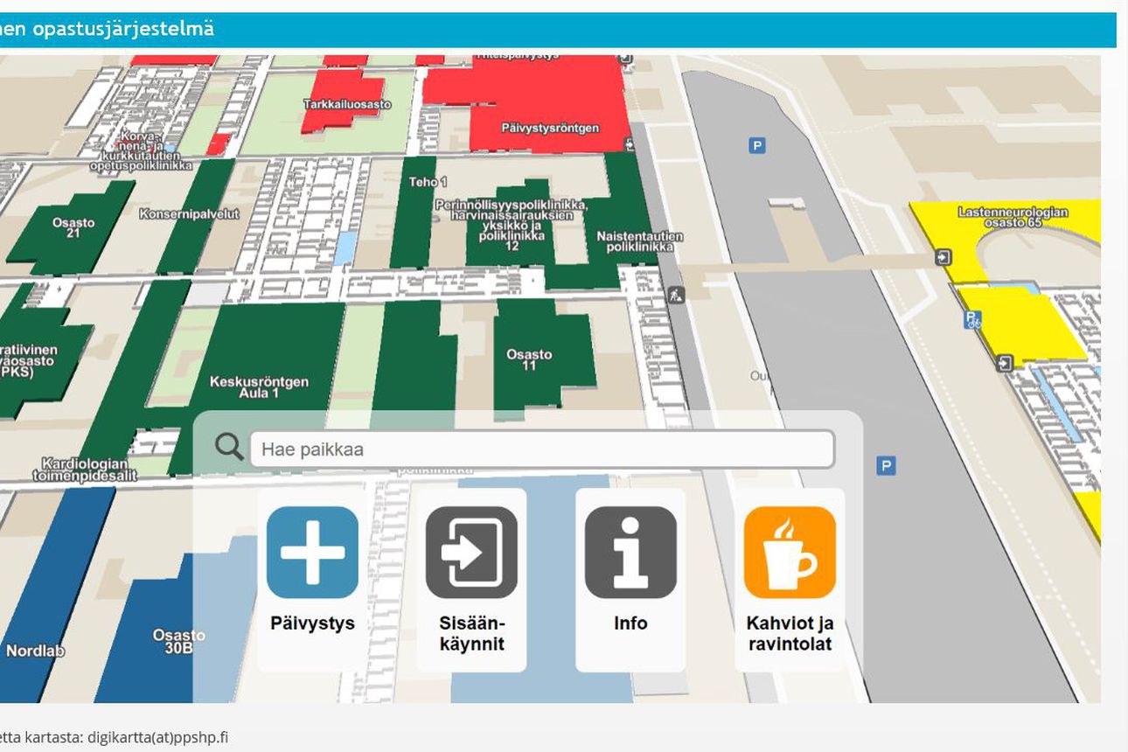Open the Päivystys emergency plus shortcut
The width and height of the screenshot is (1128, 752).
(x=312, y=553)
